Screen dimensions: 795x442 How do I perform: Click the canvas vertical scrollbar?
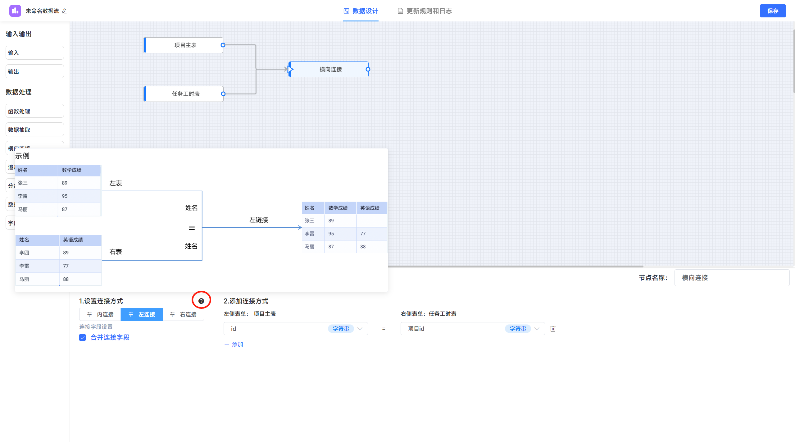click(x=794, y=61)
